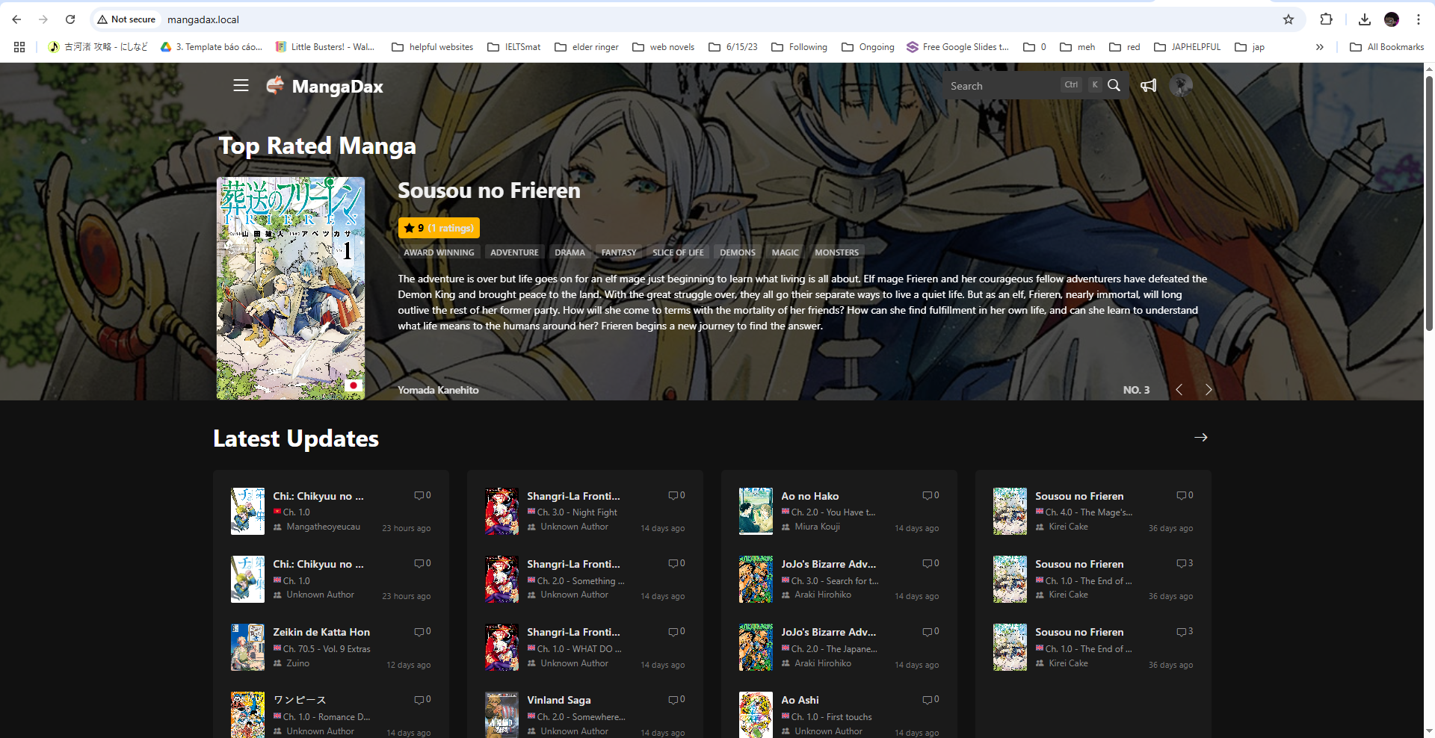This screenshot has height=738, width=1435.
Task: Open comments for JoJo's Ch. 3.0 entry
Action: pyautogui.click(x=931, y=563)
